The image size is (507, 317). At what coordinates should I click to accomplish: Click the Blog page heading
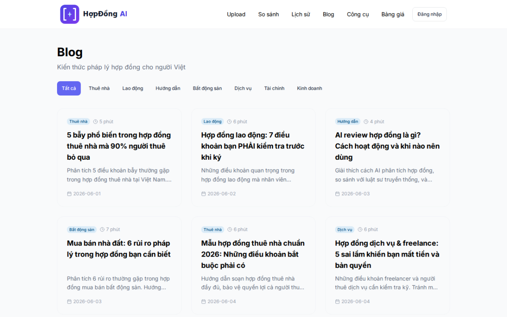[x=70, y=52]
